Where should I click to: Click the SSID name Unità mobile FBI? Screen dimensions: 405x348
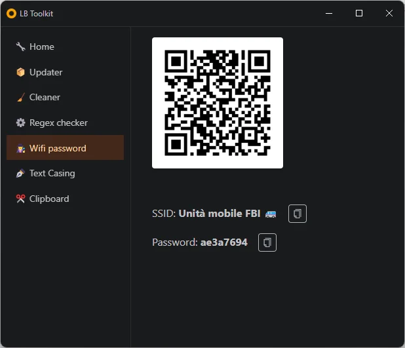220,214
